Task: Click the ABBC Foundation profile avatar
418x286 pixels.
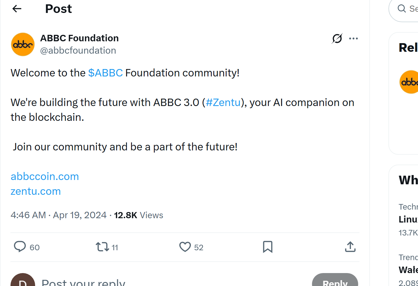Action: point(23,44)
